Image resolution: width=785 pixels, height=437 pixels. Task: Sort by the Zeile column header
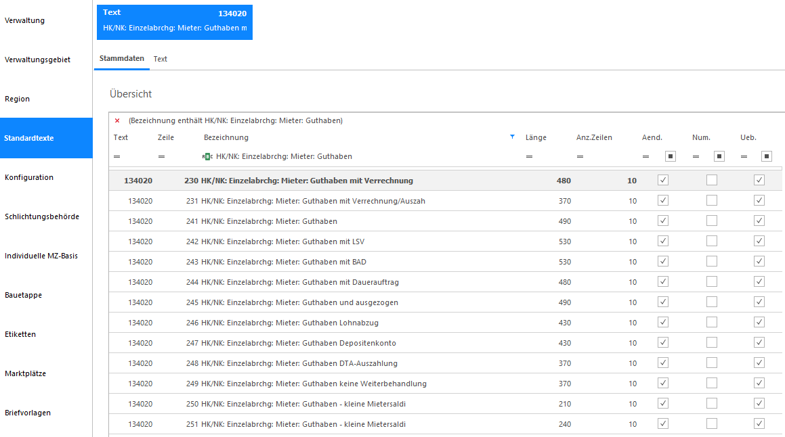(x=166, y=137)
